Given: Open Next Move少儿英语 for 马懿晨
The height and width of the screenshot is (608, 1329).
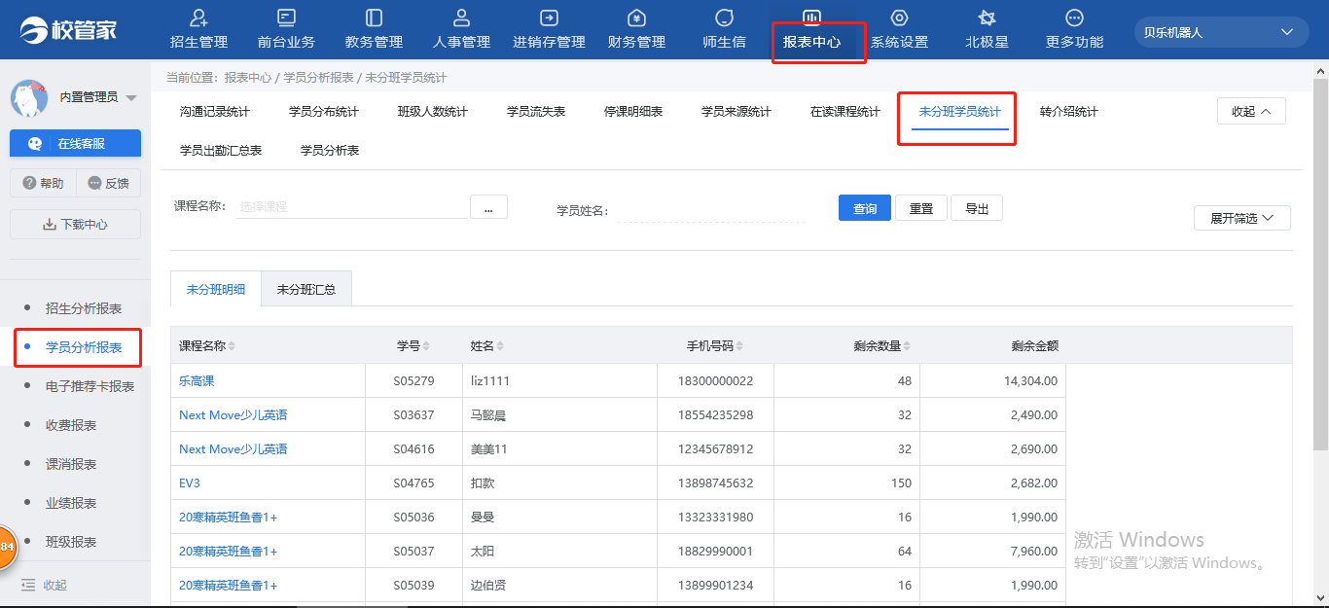Looking at the screenshot, I should [233, 415].
